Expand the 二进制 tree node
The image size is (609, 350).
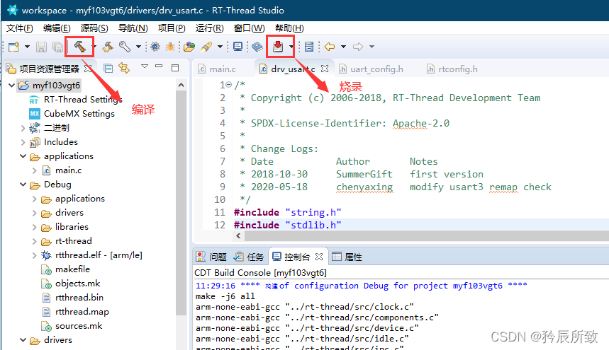click(23, 128)
